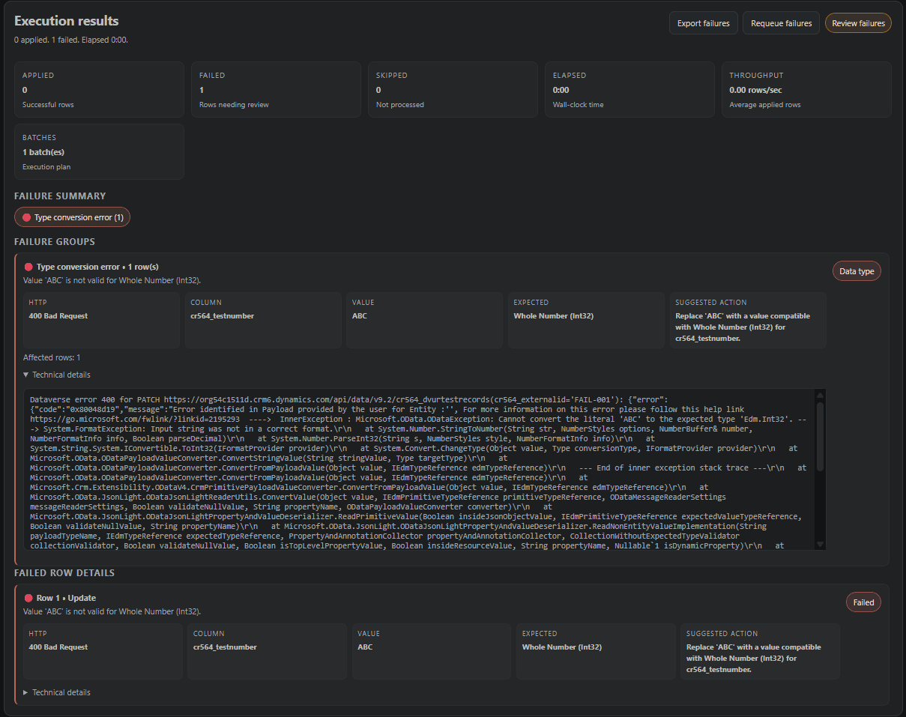Click red status dot of failure group header
Viewport: 906px width, 717px height.
(28, 267)
